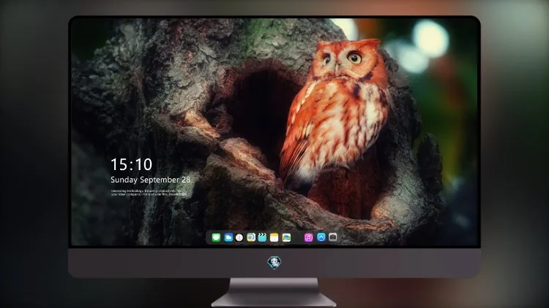
Task: Open the gray Camera app in the dock
Action: (333, 237)
